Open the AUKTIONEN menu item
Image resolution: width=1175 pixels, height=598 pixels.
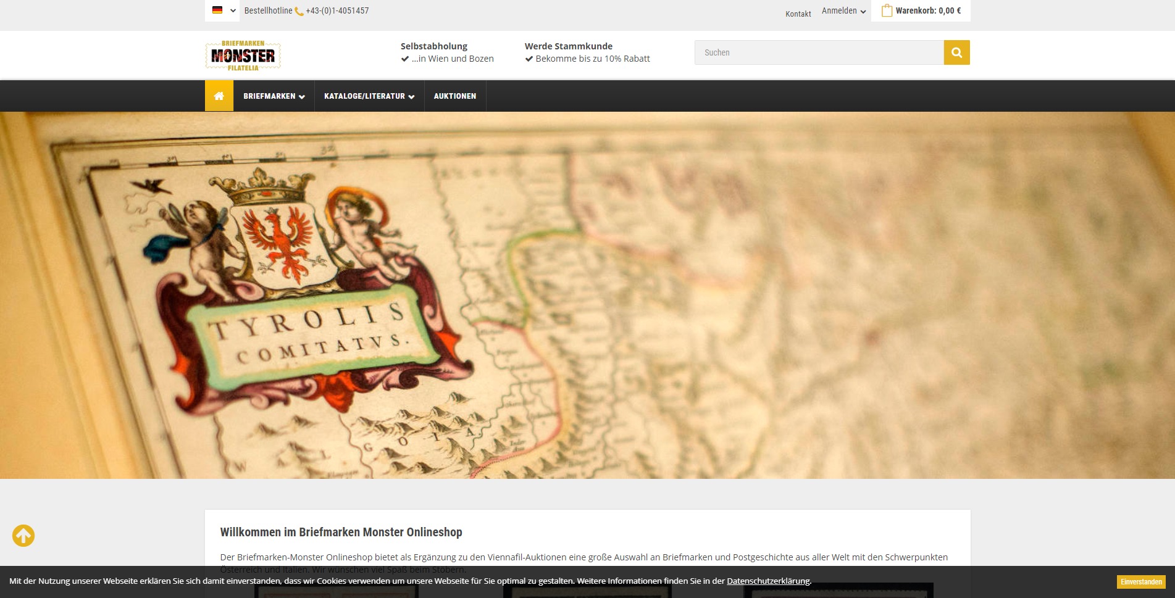[x=455, y=96]
